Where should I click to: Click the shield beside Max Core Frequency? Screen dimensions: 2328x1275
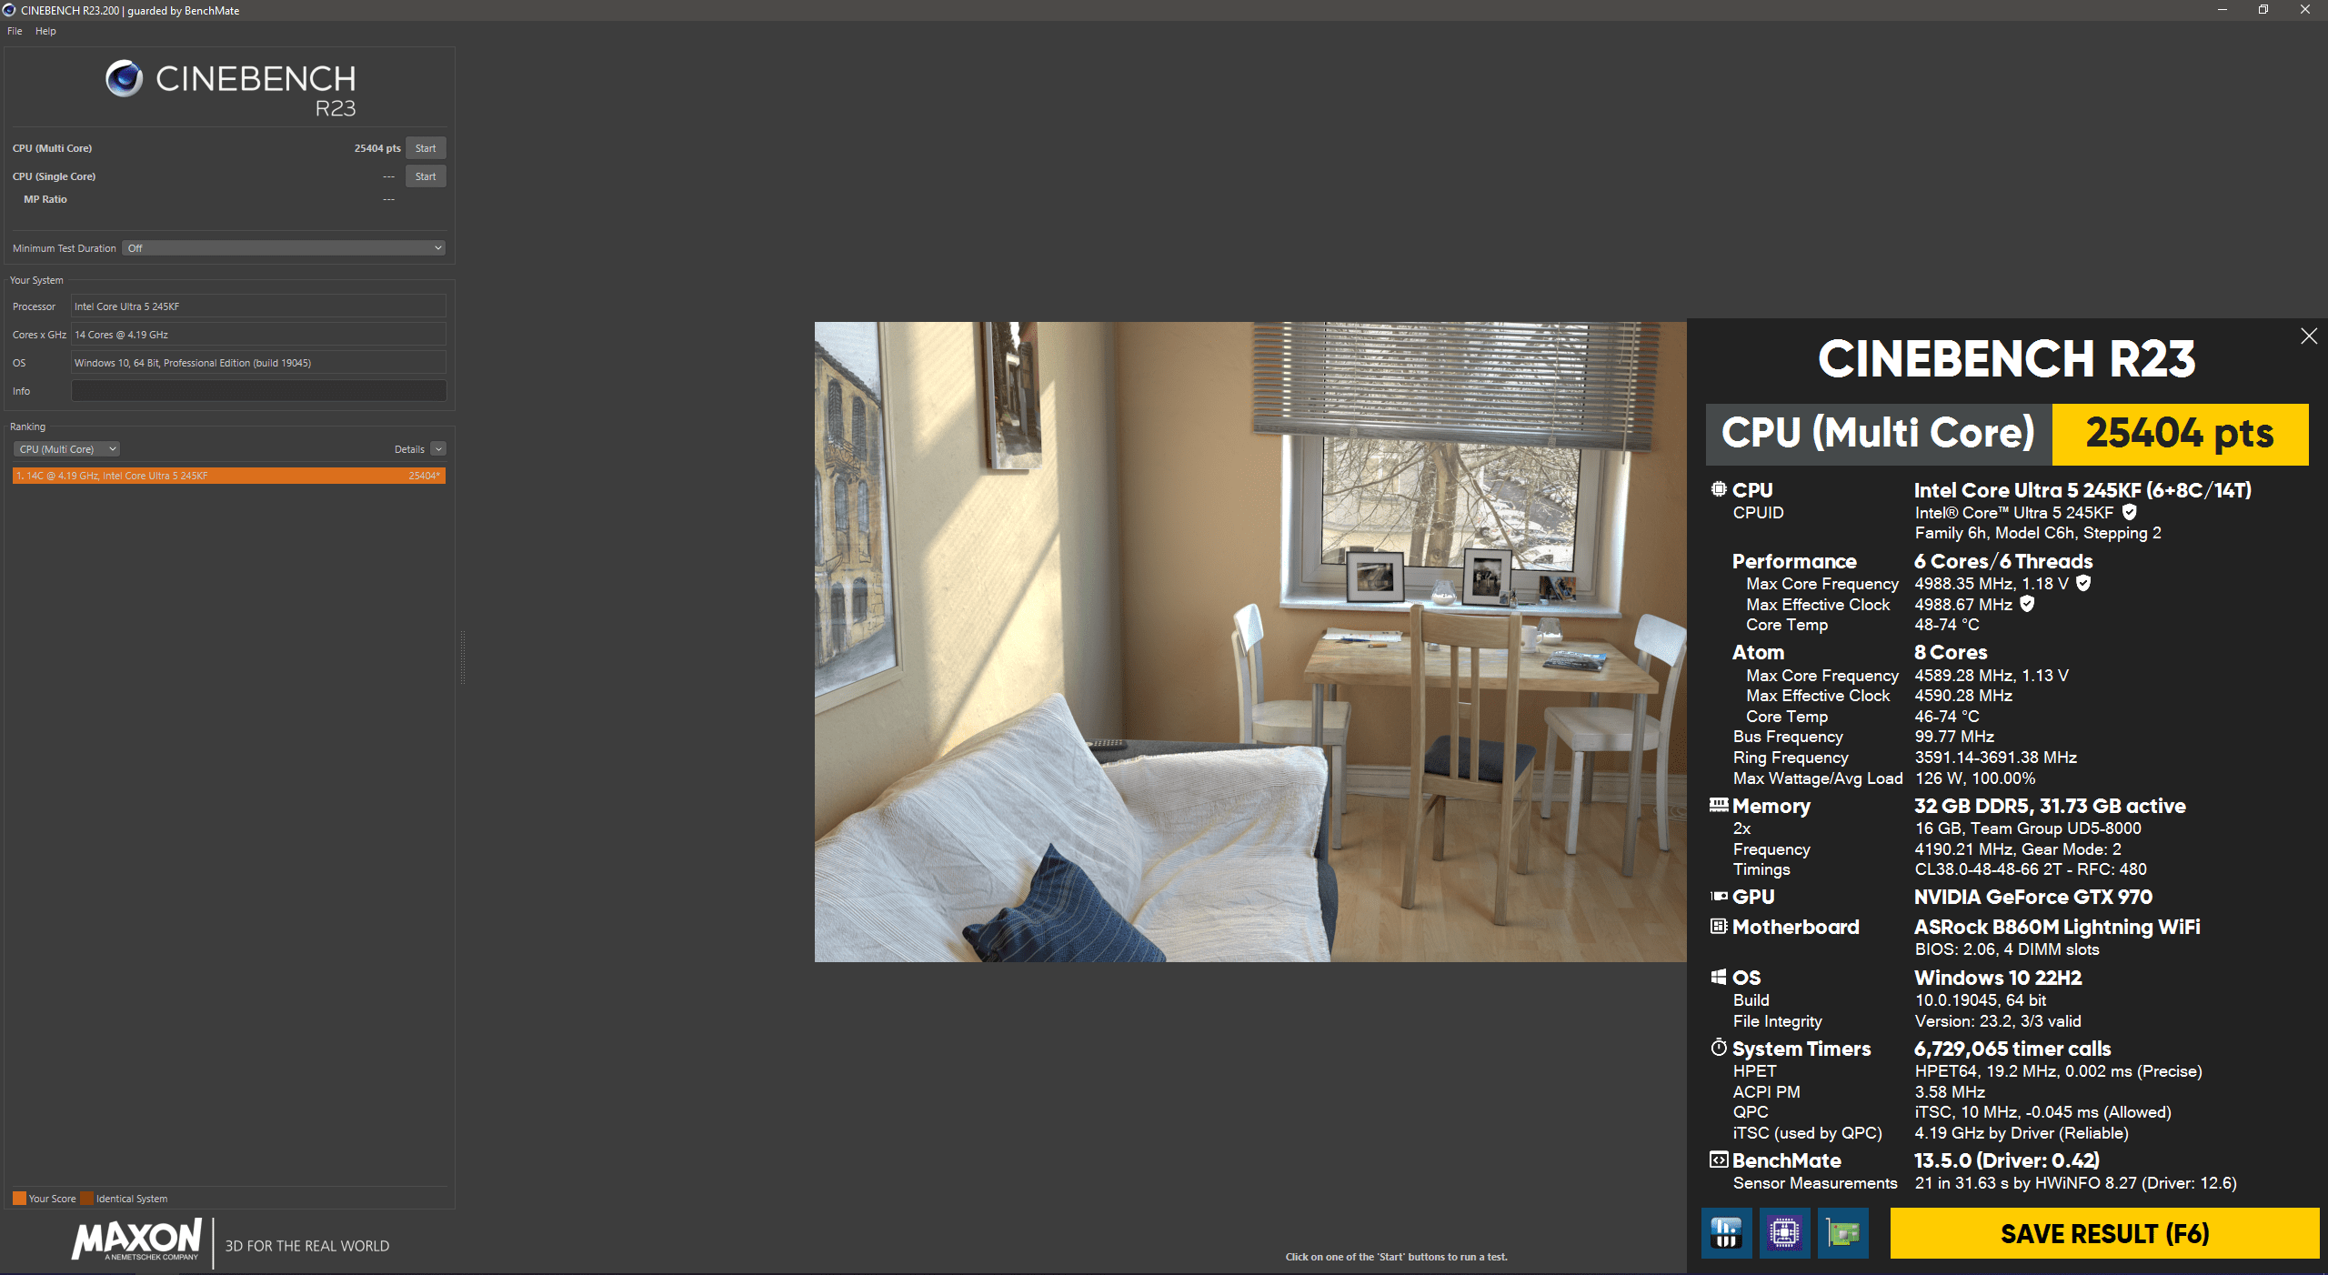pyautogui.click(x=2083, y=583)
